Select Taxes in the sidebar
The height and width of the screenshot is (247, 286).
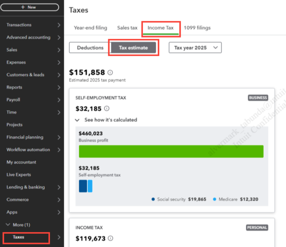click(19, 237)
